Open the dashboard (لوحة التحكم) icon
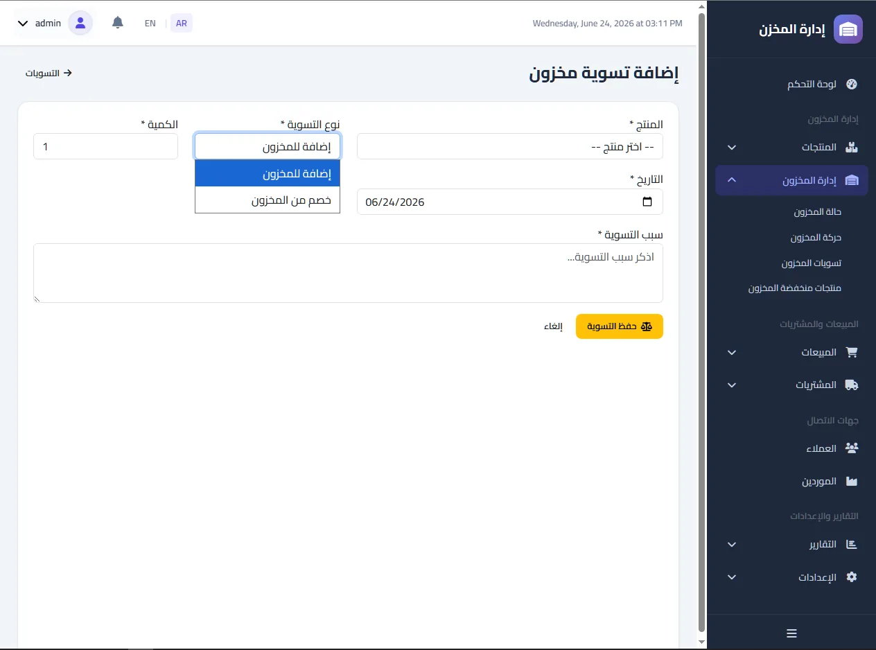The width and height of the screenshot is (876, 650). (x=852, y=85)
